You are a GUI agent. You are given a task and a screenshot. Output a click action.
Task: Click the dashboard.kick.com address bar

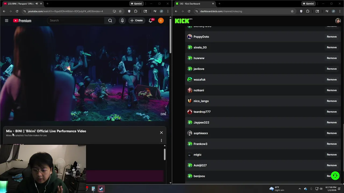point(221,11)
